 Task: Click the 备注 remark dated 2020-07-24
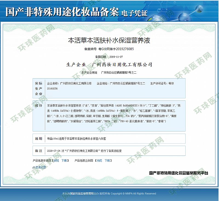[x=85, y=151]
